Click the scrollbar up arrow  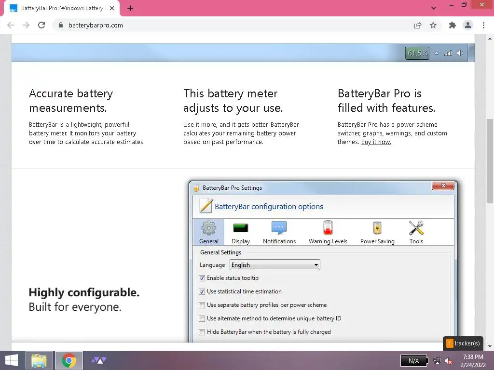(490, 39)
